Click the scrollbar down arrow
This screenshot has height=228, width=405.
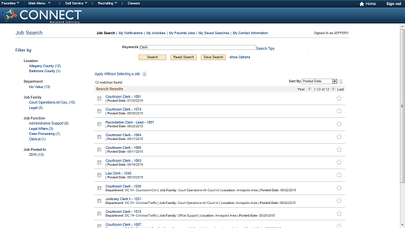pos(402,225)
